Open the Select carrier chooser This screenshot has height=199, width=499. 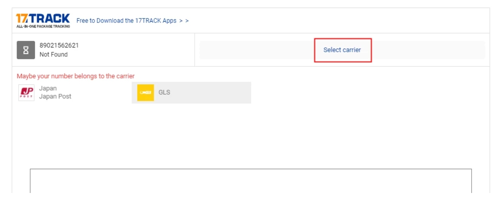click(x=342, y=50)
